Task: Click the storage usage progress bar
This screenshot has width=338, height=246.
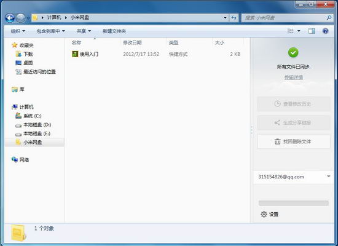Action: click(293, 203)
